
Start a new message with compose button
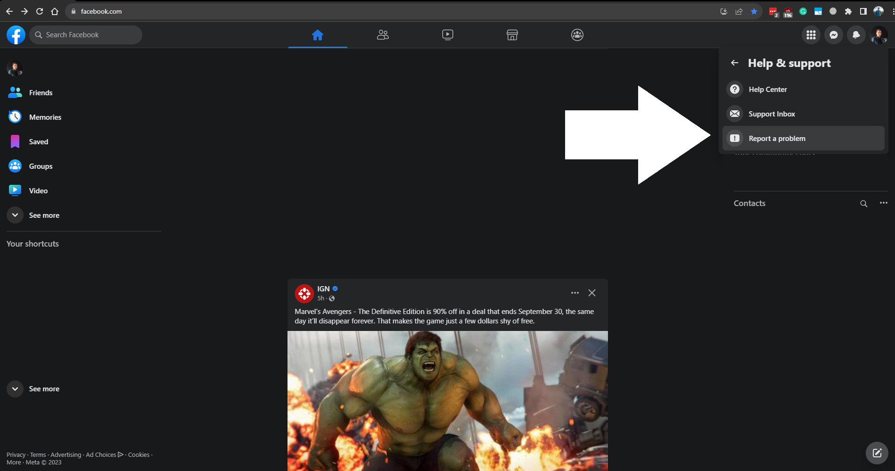click(x=877, y=453)
